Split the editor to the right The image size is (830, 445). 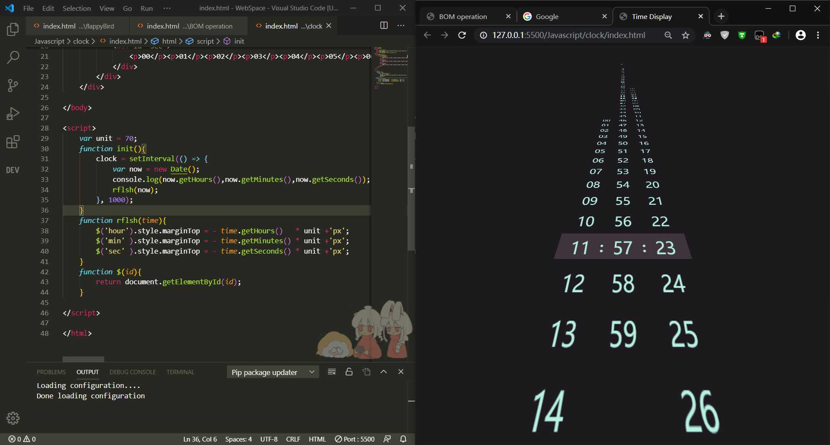click(384, 25)
